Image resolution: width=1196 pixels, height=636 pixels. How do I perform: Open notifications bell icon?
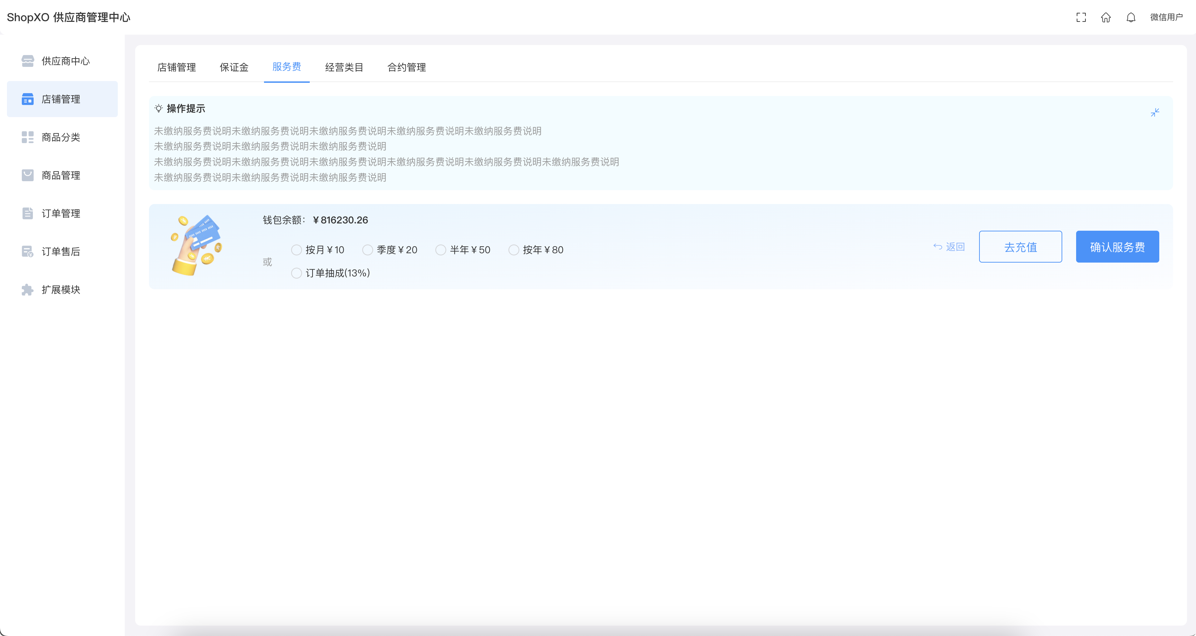[x=1131, y=18]
